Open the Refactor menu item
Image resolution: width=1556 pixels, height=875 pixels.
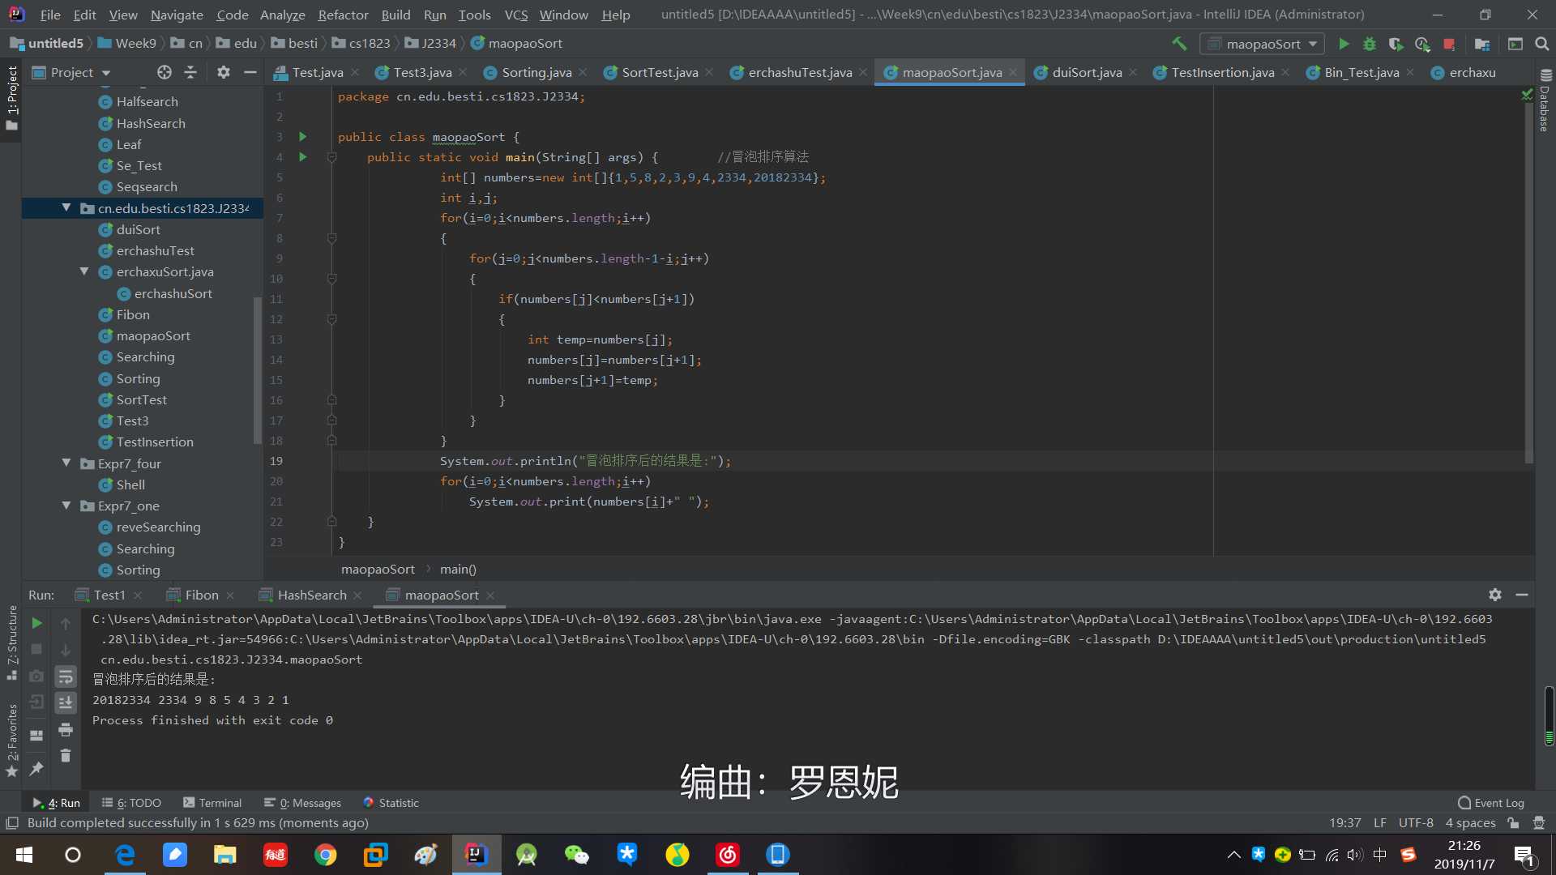pyautogui.click(x=343, y=14)
